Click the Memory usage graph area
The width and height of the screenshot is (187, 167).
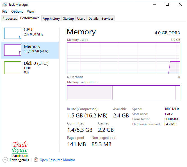[x=124, y=58]
